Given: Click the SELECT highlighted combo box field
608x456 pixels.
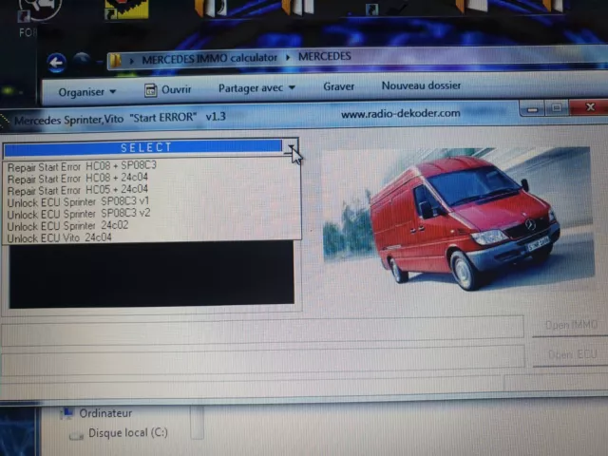Looking at the screenshot, I should [142, 147].
